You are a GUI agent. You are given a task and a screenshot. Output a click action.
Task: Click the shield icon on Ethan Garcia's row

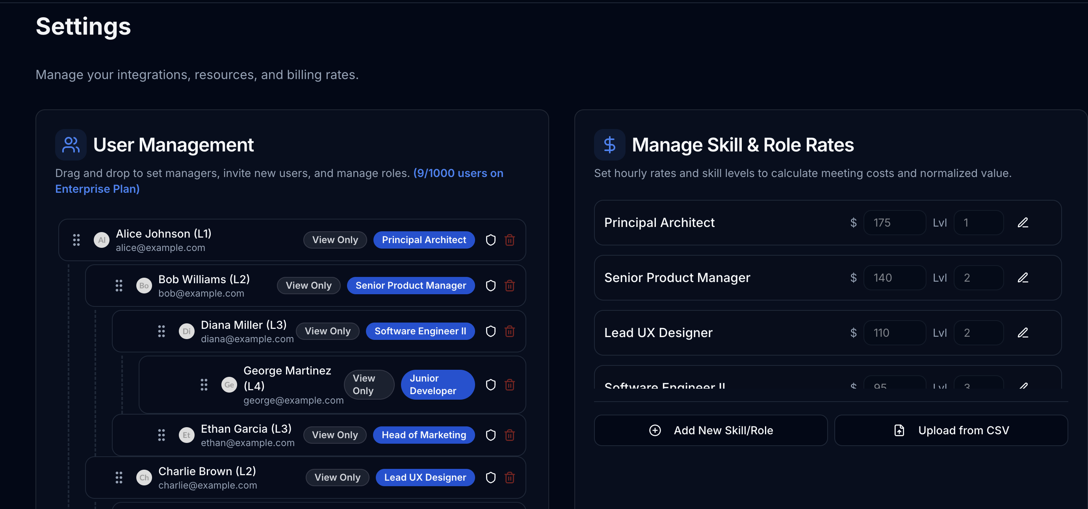click(490, 435)
